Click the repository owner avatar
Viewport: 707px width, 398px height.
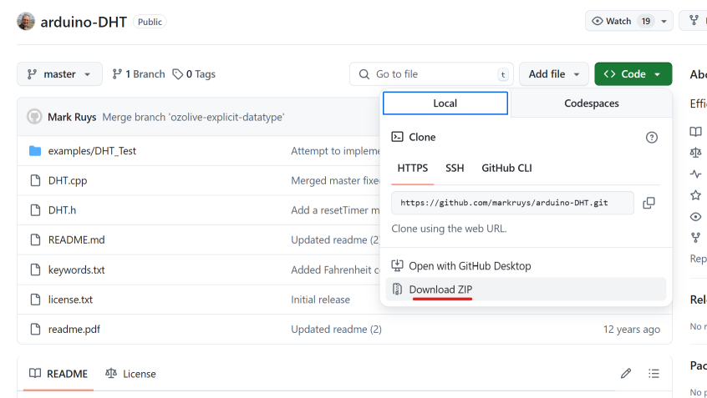coord(26,22)
